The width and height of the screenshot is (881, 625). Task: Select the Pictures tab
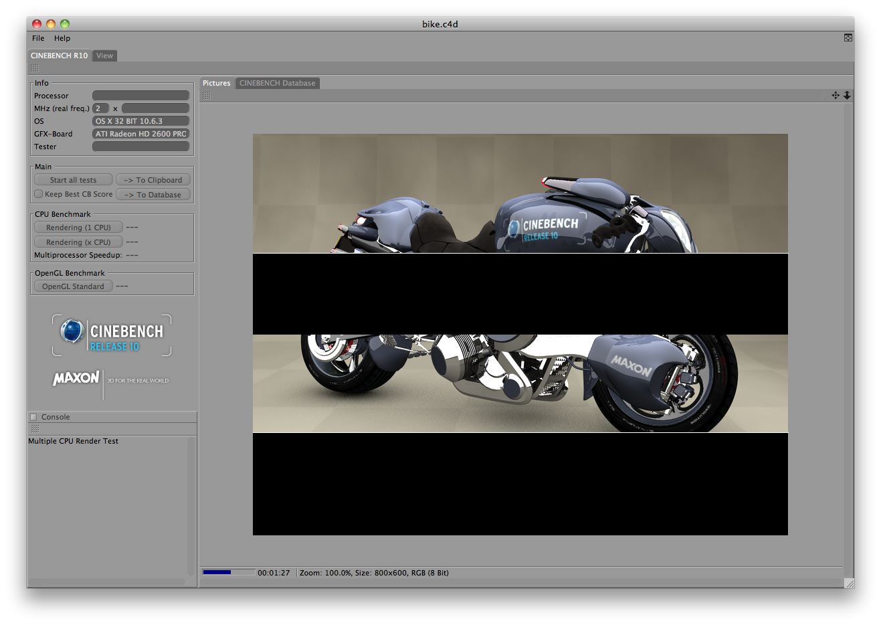[217, 83]
